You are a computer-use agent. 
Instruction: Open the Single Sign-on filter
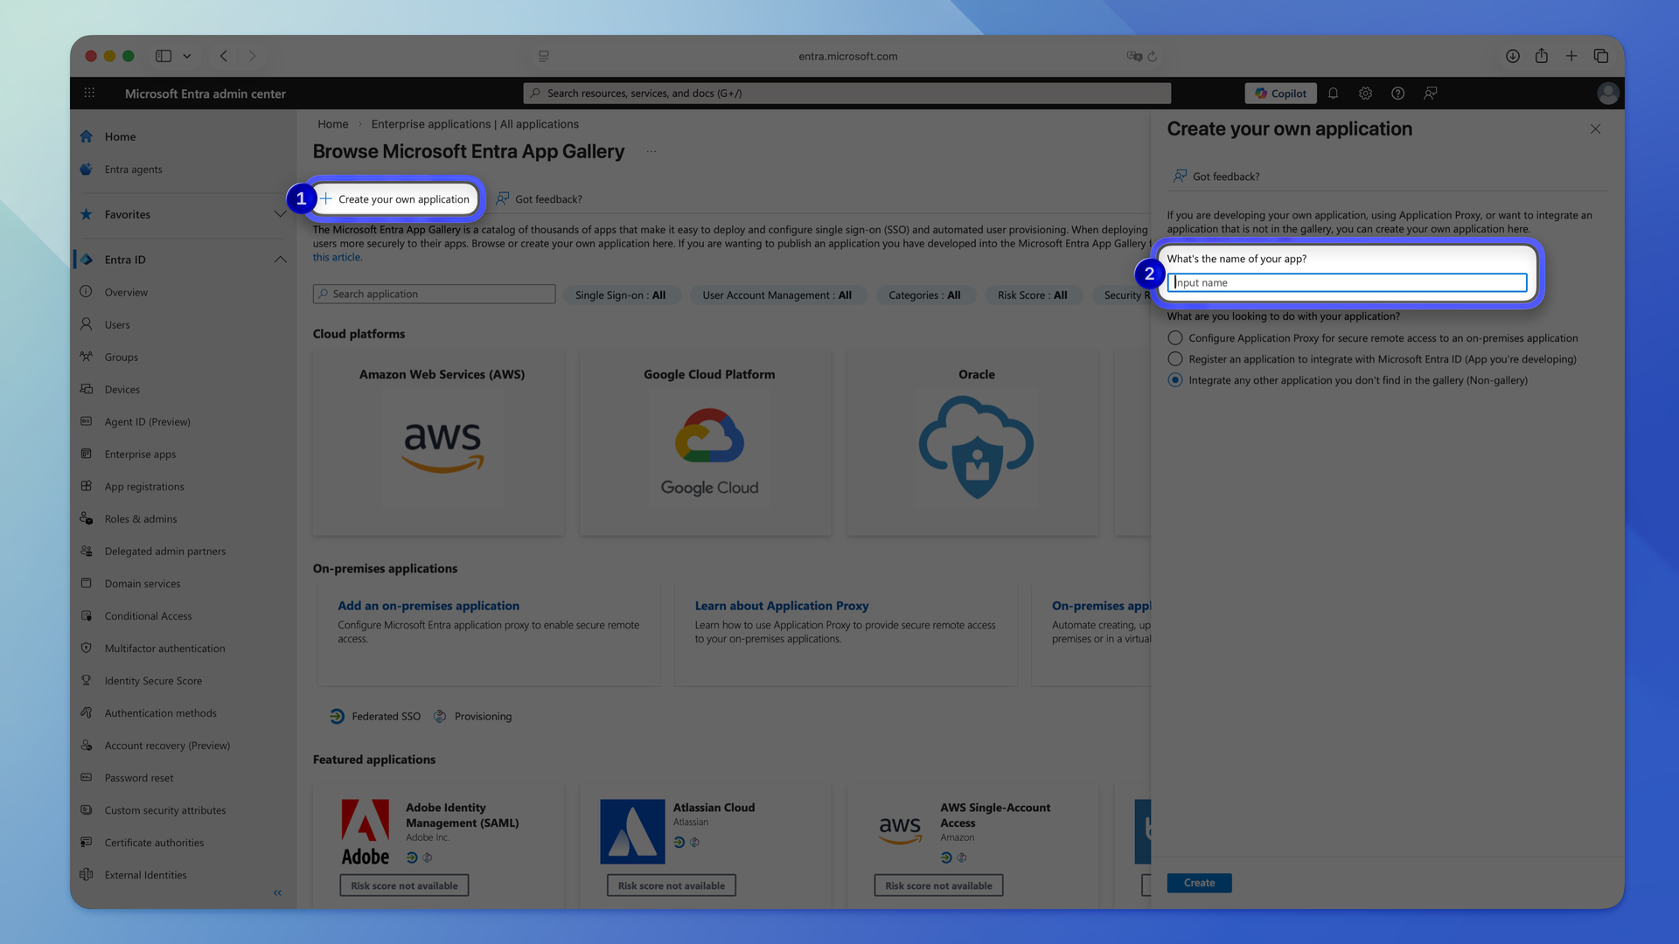tap(620, 295)
